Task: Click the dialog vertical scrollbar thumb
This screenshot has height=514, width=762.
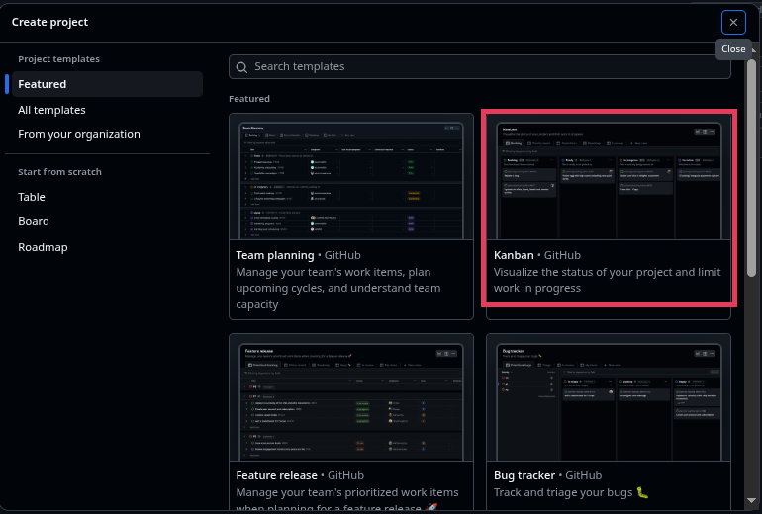Action: (x=751, y=168)
